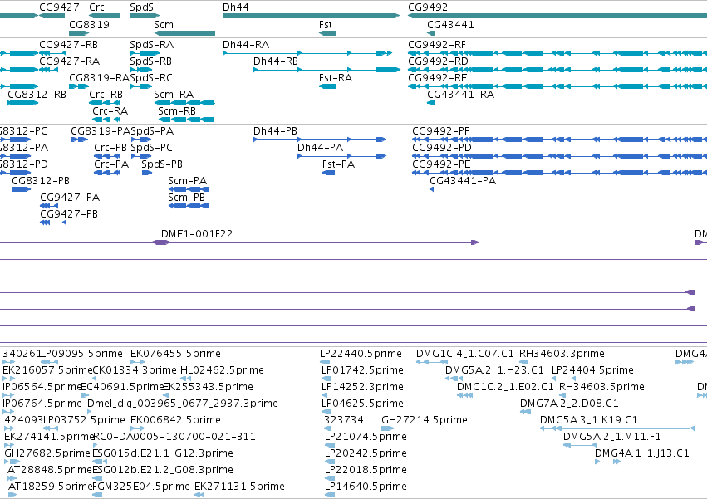Viewport: 707px width, 499px height.
Task: Select the CG9427-RB transcript label
Action: tap(68, 45)
